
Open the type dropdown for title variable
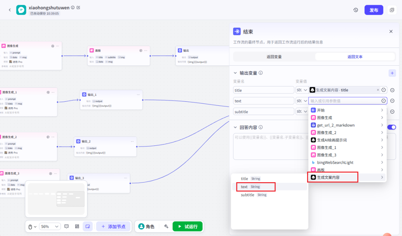point(302,90)
